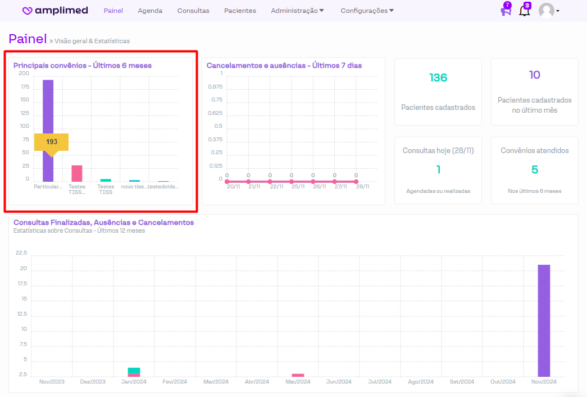Click the teal Jan/2024 bar segment
This screenshot has height=397, width=587.
134,371
